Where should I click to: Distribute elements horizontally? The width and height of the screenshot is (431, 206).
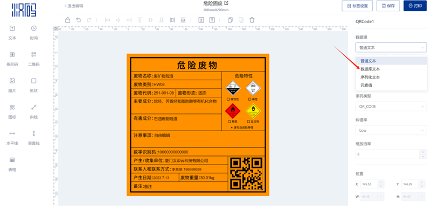tap(172, 20)
